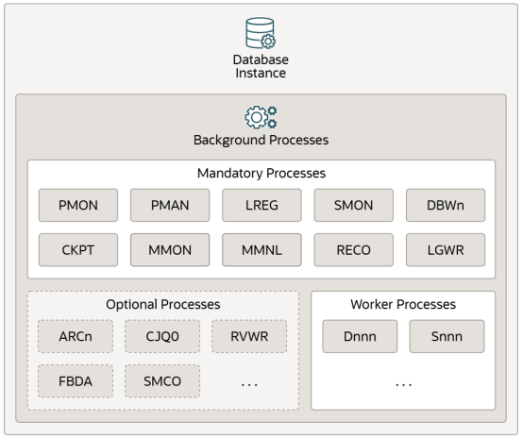Click the MMON process box
This screenshot has height=439, width=523.
pyautogui.click(x=170, y=250)
